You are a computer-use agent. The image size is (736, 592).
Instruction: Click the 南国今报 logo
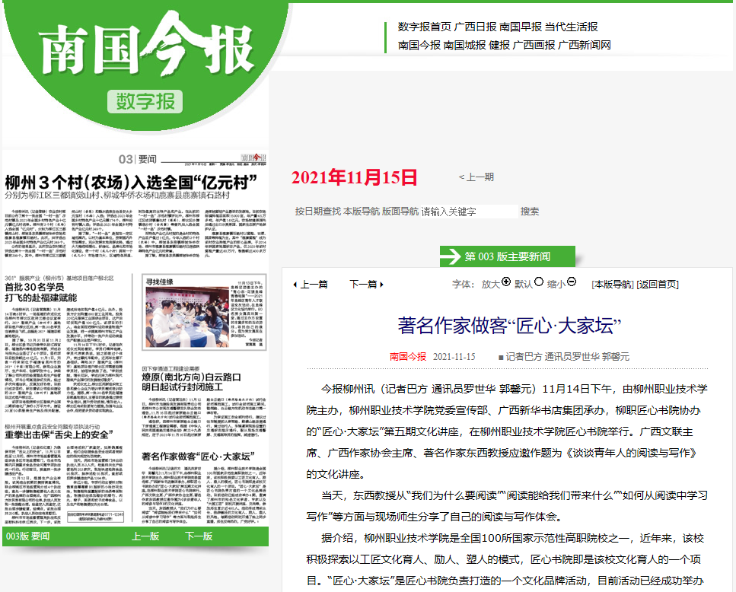[145, 51]
